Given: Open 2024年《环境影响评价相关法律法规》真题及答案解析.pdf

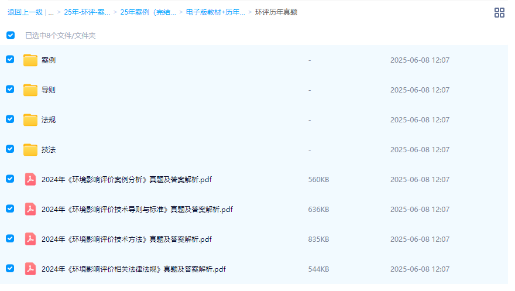Looking at the screenshot, I should [133, 269].
